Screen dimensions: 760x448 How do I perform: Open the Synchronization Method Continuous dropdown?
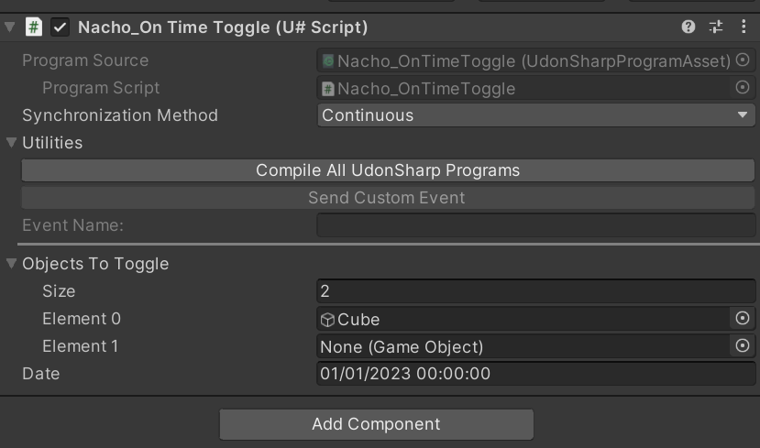[x=536, y=115]
